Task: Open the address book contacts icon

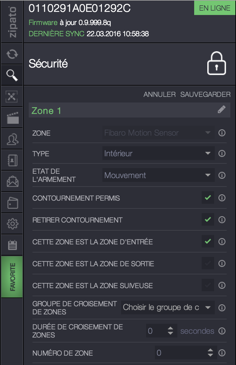Action: (12, 160)
